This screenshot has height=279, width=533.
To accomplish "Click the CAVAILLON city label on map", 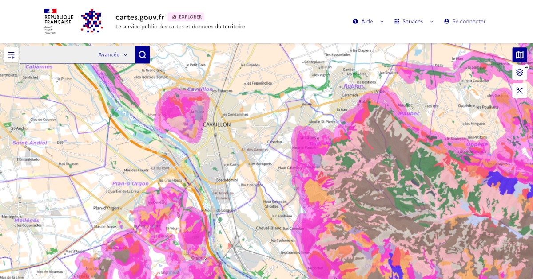I will [x=217, y=125].
